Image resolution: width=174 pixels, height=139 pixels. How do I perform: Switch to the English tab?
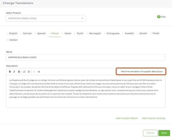[13, 33]
